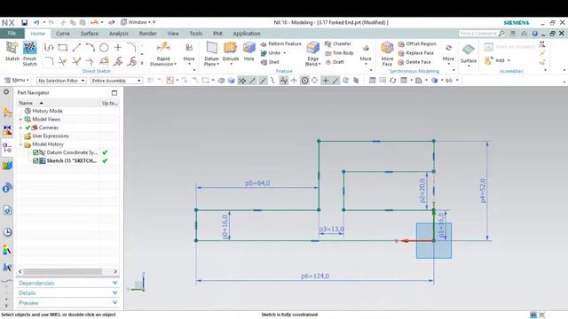Switch to the Curve ribbon tab

(63, 34)
